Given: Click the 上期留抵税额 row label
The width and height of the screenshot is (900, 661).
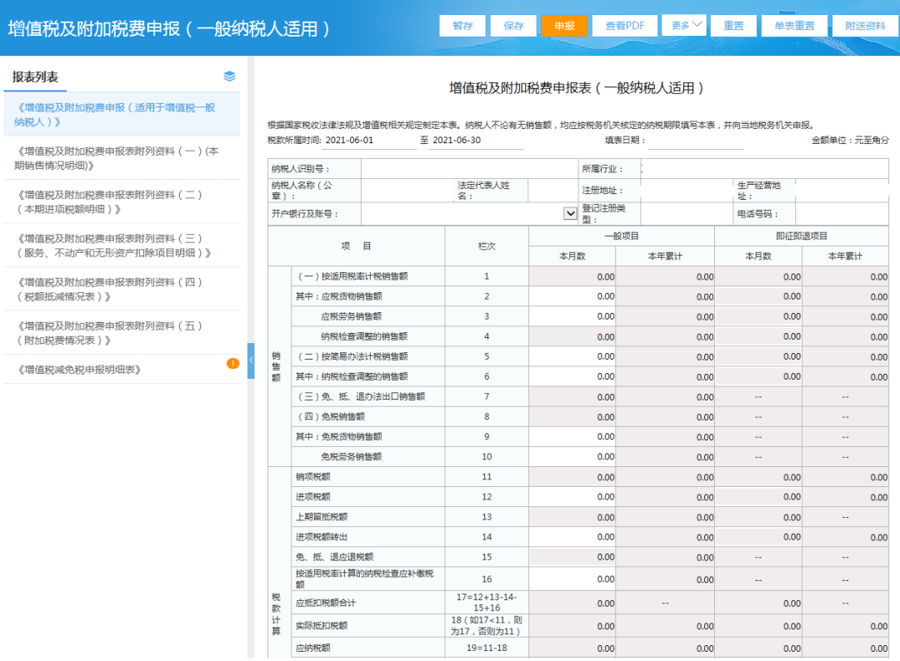Looking at the screenshot, I should (x=322, y=517).
